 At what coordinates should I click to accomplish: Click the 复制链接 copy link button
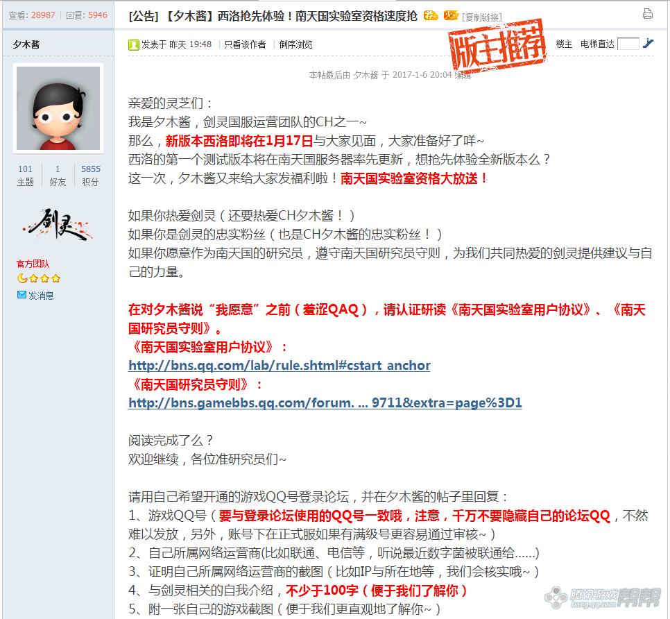tap(482, 17)
